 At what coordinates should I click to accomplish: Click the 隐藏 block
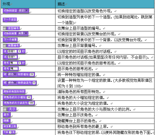coord(6,121)
